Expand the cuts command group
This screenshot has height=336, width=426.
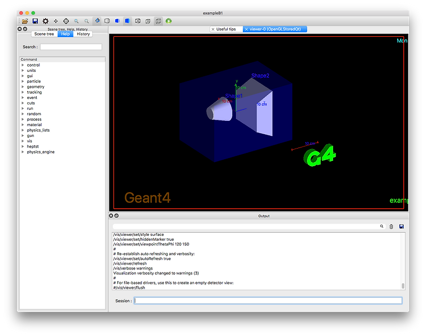23,103
